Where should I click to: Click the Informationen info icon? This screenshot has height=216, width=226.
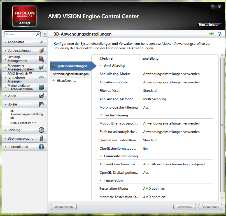click(x=41, y=147)
